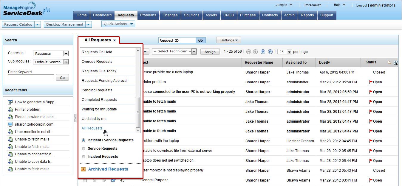Select the Service Requests radio button
402x186 pixels.
pyautogui.click(x=84, y=149)
